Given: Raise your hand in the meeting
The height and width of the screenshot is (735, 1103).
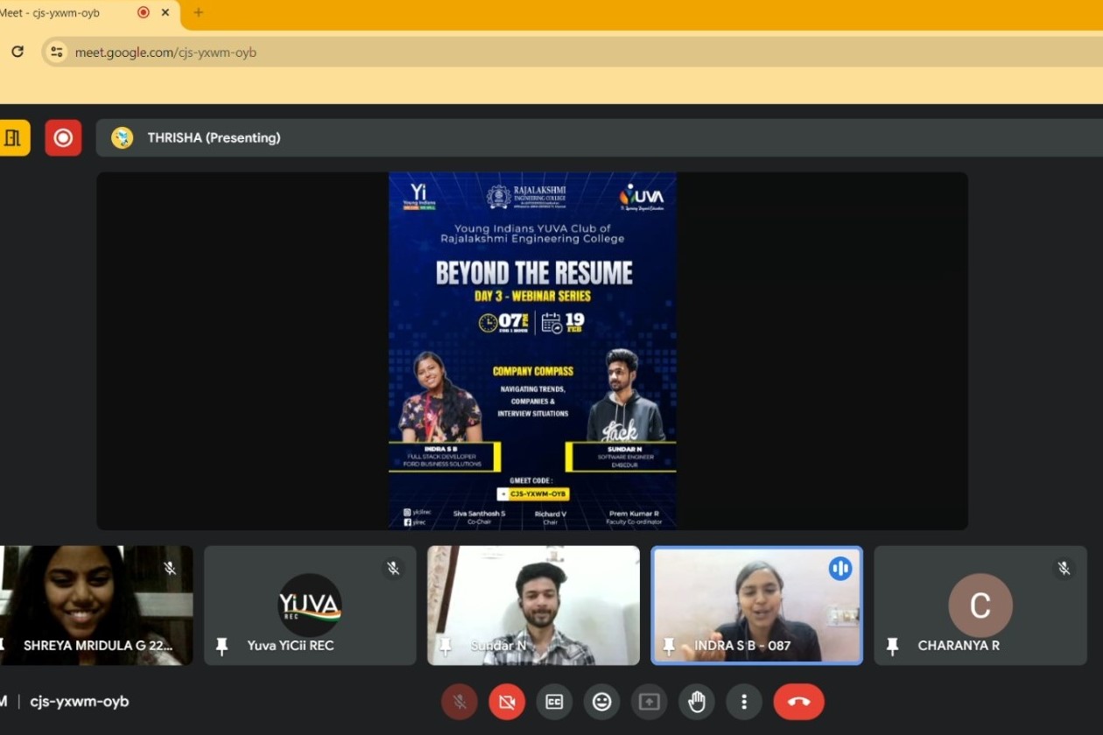Looking at the screenshot, I should pyautogui.click(x=697, y=702).
